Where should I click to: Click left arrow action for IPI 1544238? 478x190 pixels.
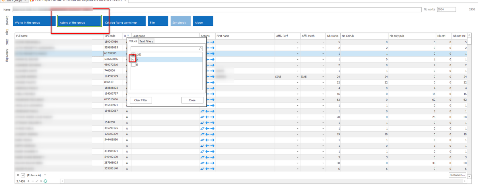tap(207, 123)
